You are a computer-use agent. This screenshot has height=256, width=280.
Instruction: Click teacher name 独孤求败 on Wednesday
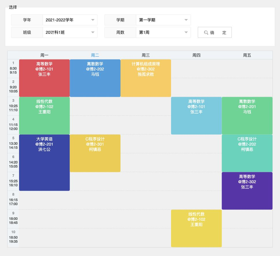(x=146, y=74)
